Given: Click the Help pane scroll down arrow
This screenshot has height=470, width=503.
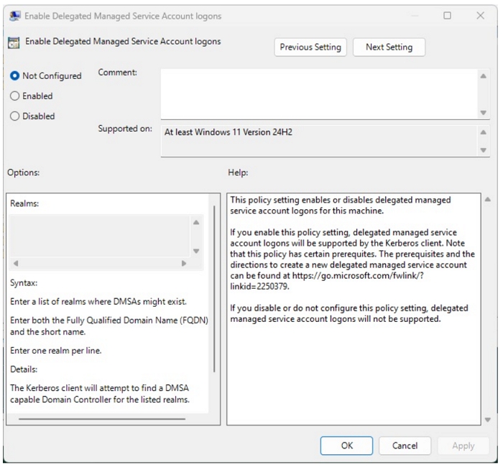Looking at the screenshot, I should pyautogui.click(x=488, y=420).
